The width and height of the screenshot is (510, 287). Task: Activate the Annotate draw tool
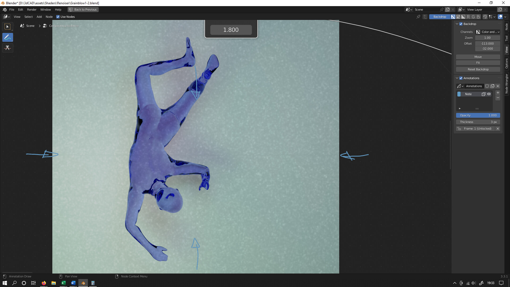coord(8,37)
